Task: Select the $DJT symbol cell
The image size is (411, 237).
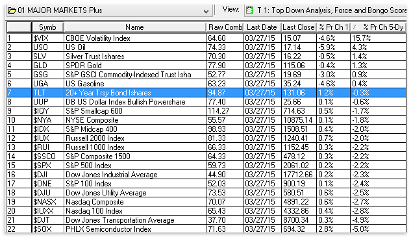Action: coord(47,220)
